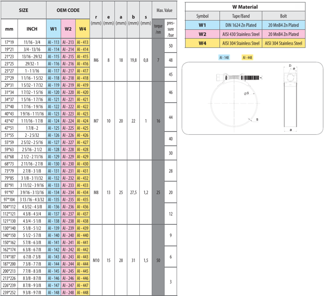Click the DIN 1624 Zn Plated band cell
This screenshot has width=324, height=296.
tap(241, 25)
